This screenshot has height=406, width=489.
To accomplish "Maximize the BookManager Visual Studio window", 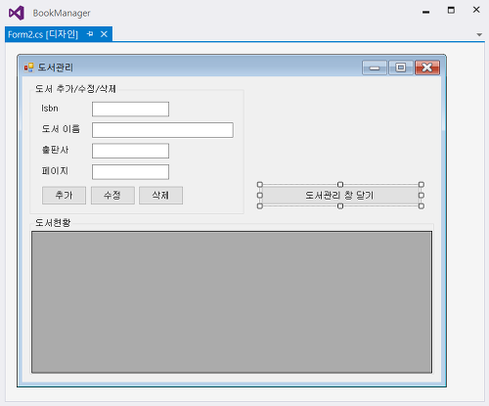I will click(451, 11).
